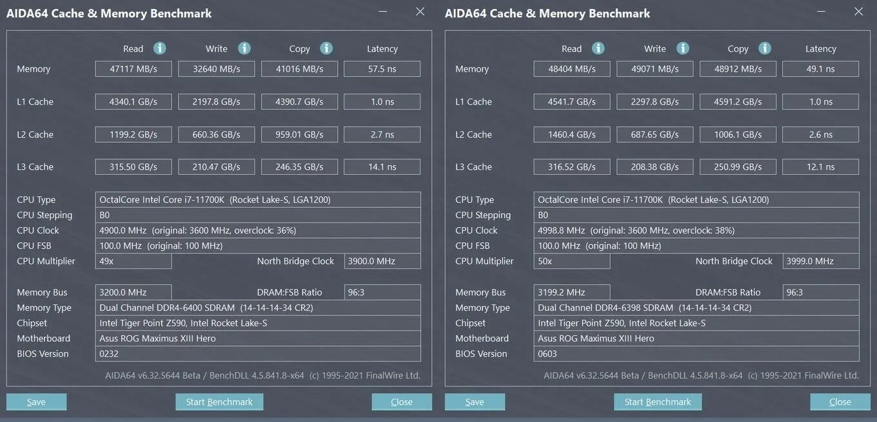
Task: Minimize the right AIDA64 benchmark window
Action: click(822, 12)
